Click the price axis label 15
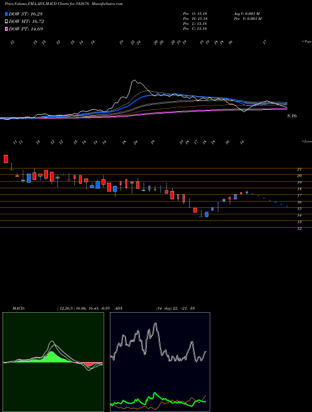 (x=299, y=209)
